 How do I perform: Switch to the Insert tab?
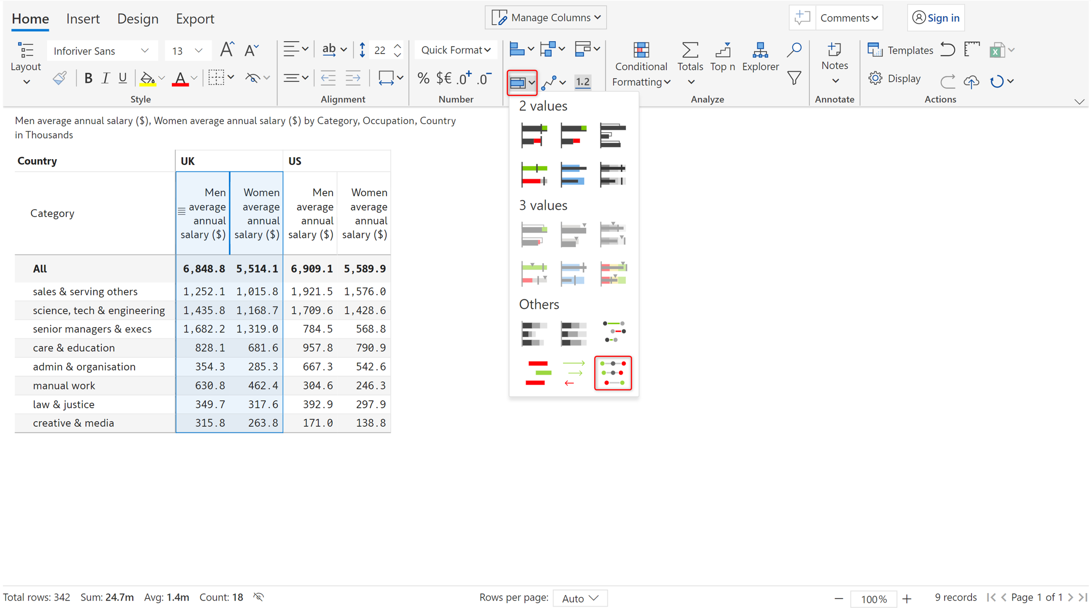[83, 18]
